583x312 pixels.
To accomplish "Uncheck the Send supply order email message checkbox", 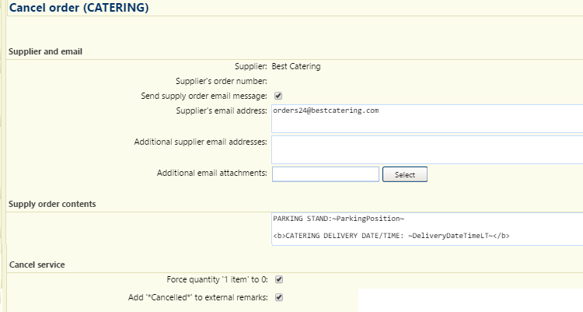I will (278, 96).
